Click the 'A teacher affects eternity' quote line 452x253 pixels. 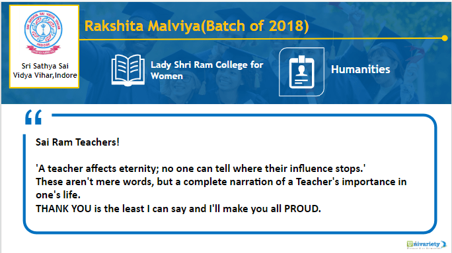coord(201,168)
